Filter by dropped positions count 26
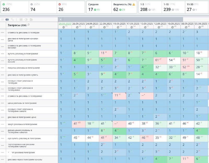 pyautogui.click(x=71, y=7)
